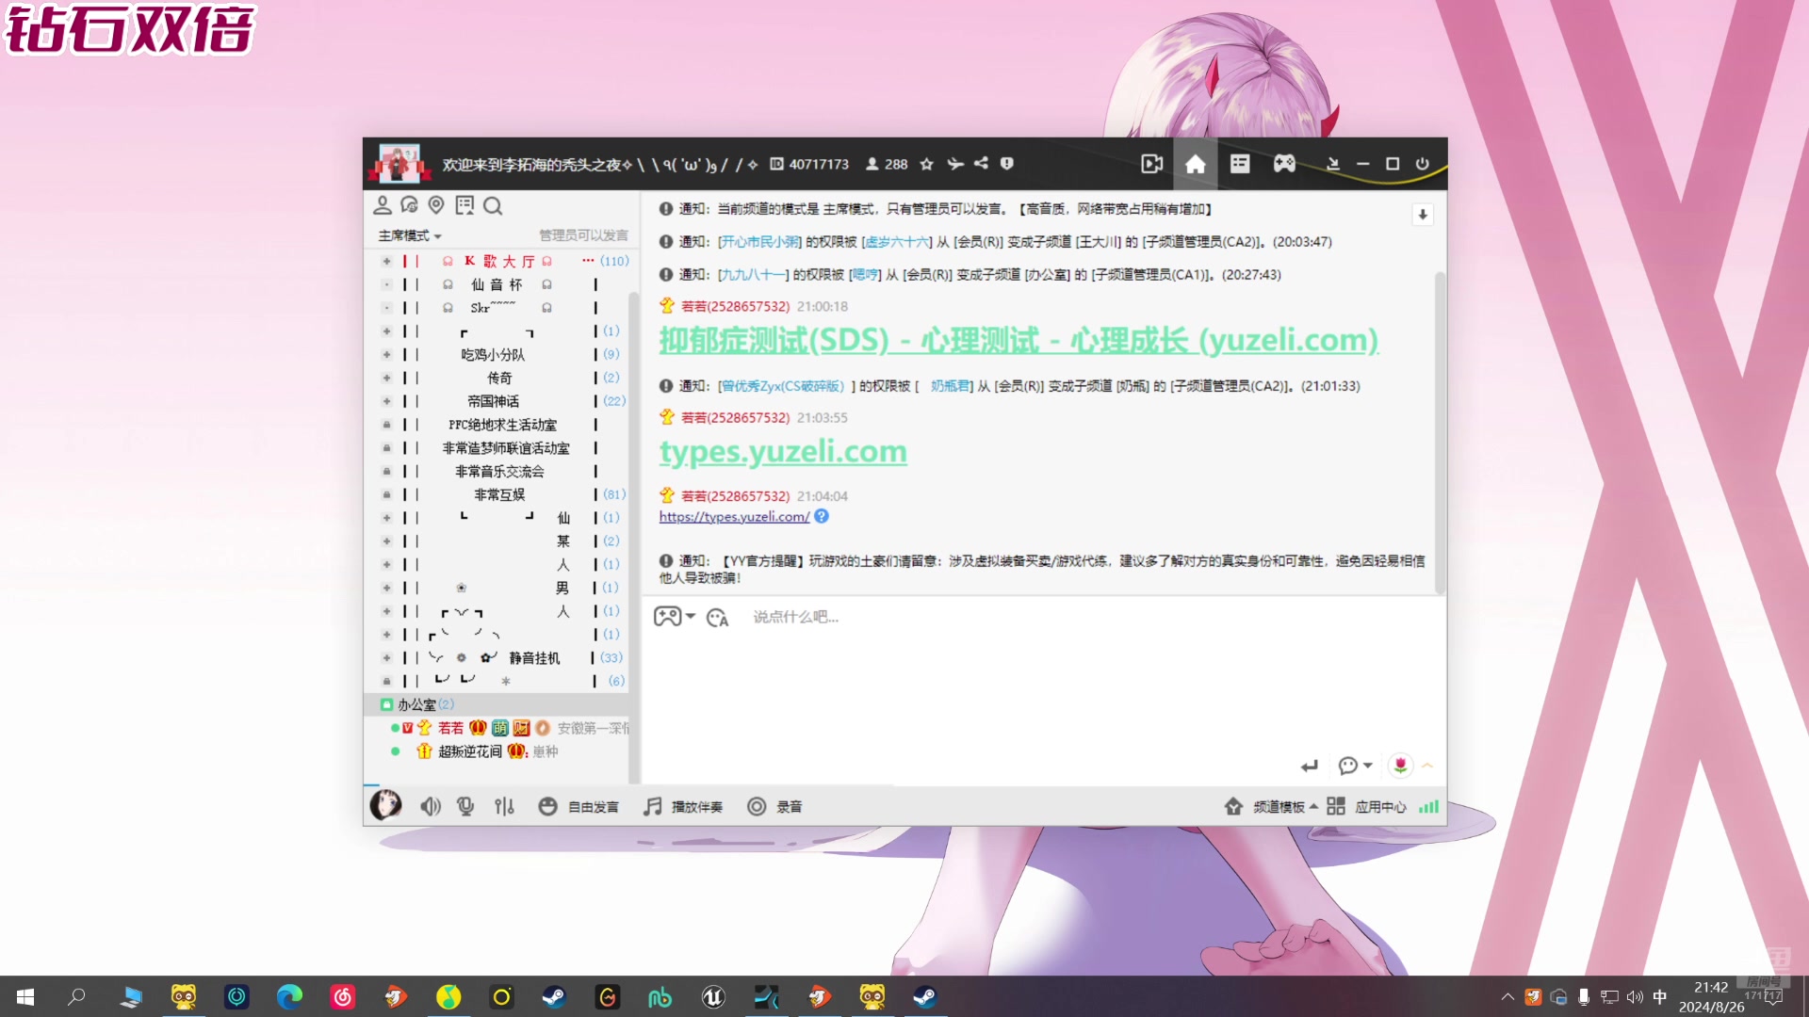This screenshot has height=1017, width=1809.
Task: Click the airplane invite icon in title bar
Action: point(955,164)
